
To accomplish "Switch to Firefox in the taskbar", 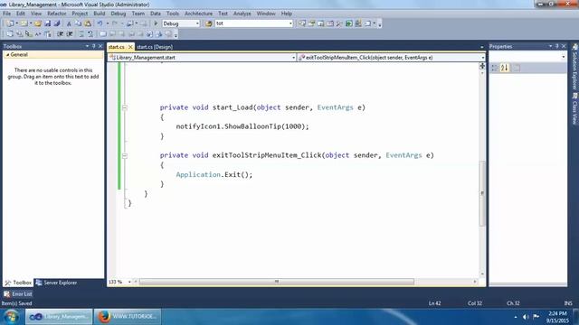I will coord(128,317).
